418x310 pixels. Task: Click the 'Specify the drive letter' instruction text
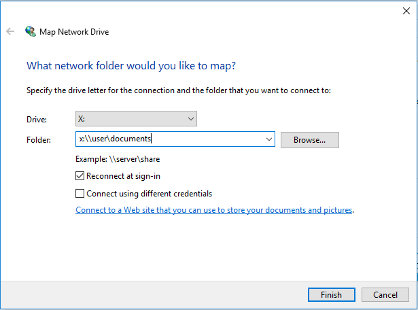tap(179, 90)
